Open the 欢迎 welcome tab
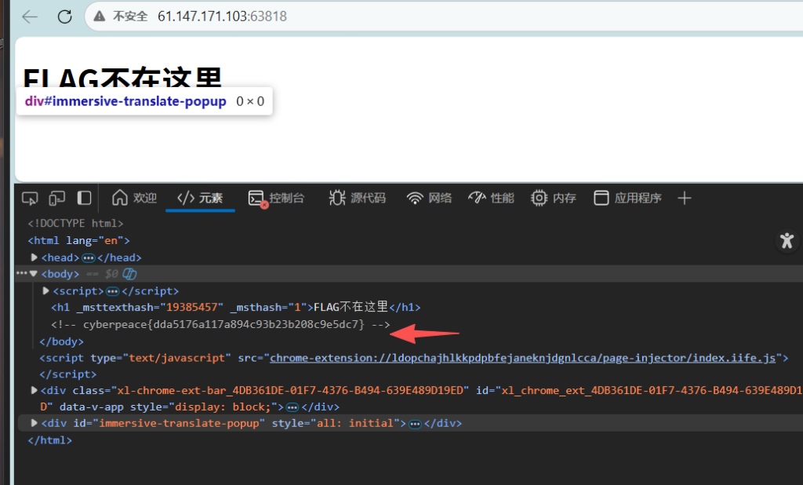The height and width of the screenshot is (485, 803). [134, 198]
